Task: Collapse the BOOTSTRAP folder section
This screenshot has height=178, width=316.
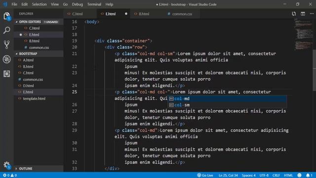Action: pyautogui.click(x=39, y=54)
